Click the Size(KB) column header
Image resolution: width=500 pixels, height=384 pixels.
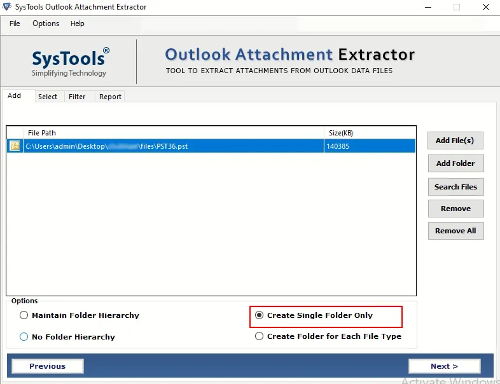click(370, 133)
